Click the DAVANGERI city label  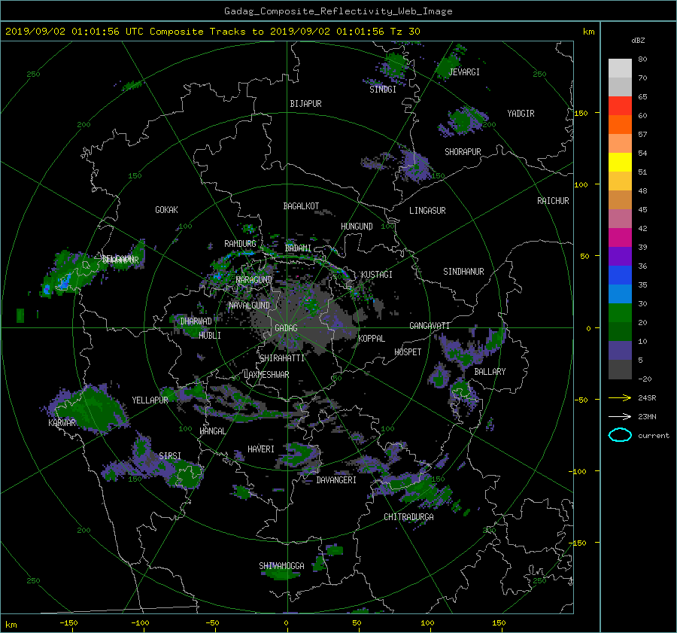pyautogui.click(x=336, y=480)
